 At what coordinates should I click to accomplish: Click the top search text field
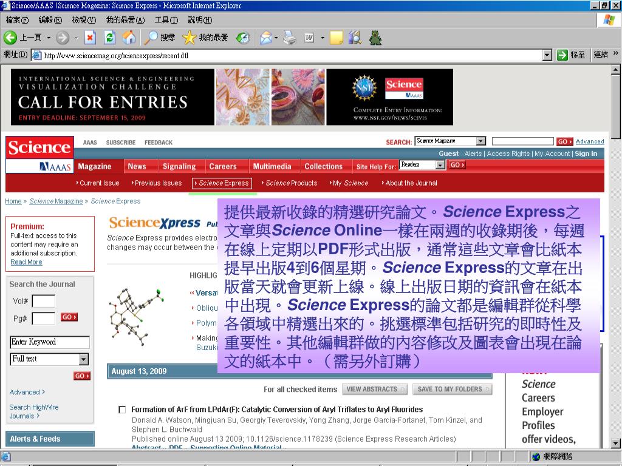click(523, 141)
